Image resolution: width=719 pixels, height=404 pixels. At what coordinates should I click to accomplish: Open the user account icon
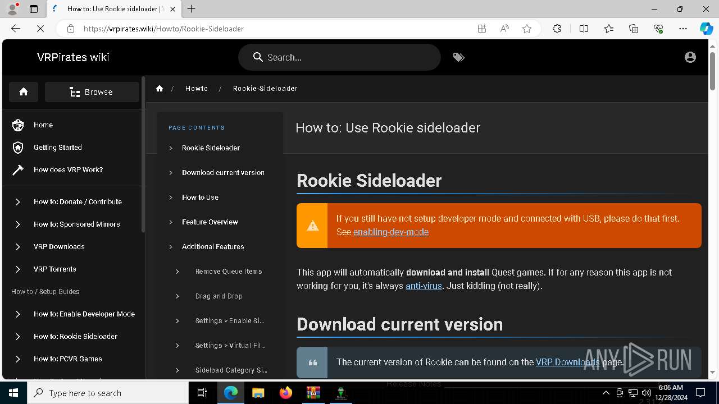[690, 57]
